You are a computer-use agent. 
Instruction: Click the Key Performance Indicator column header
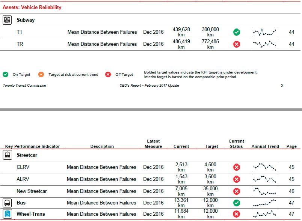tap(32, 146)
